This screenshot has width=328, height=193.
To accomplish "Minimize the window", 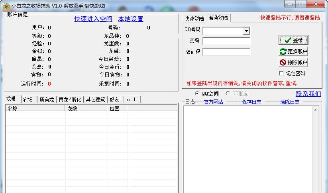I will pyautogui.click(x=290, y=4).
